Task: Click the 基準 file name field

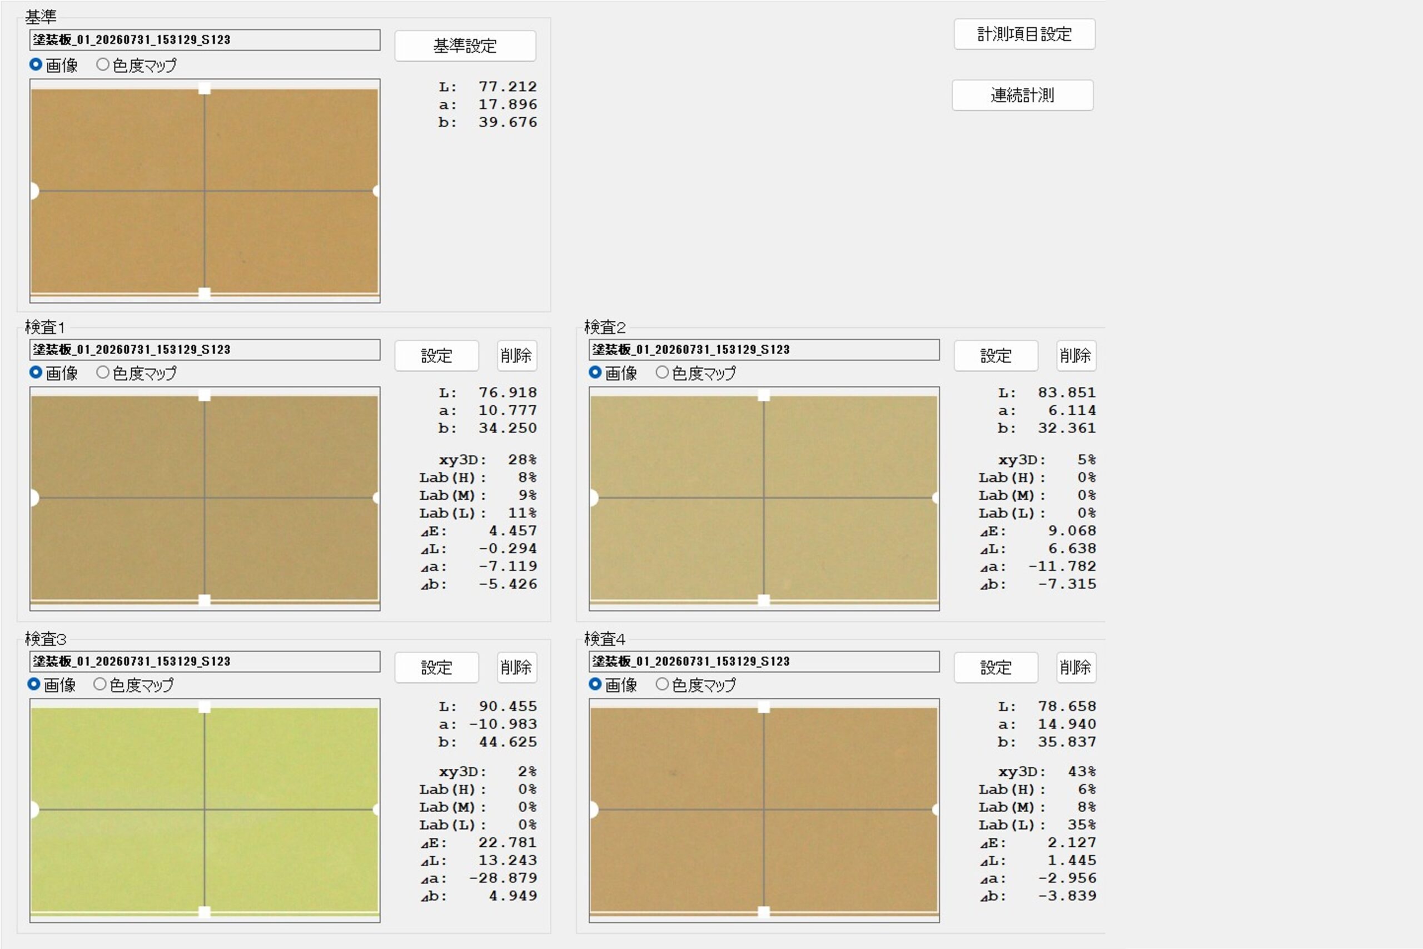Action: pos(205,40)
